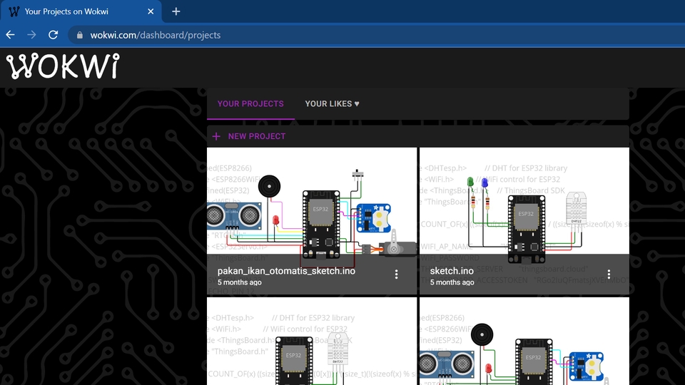Reload the Wokwi page

pyautogui.click(x=54, y=35)
